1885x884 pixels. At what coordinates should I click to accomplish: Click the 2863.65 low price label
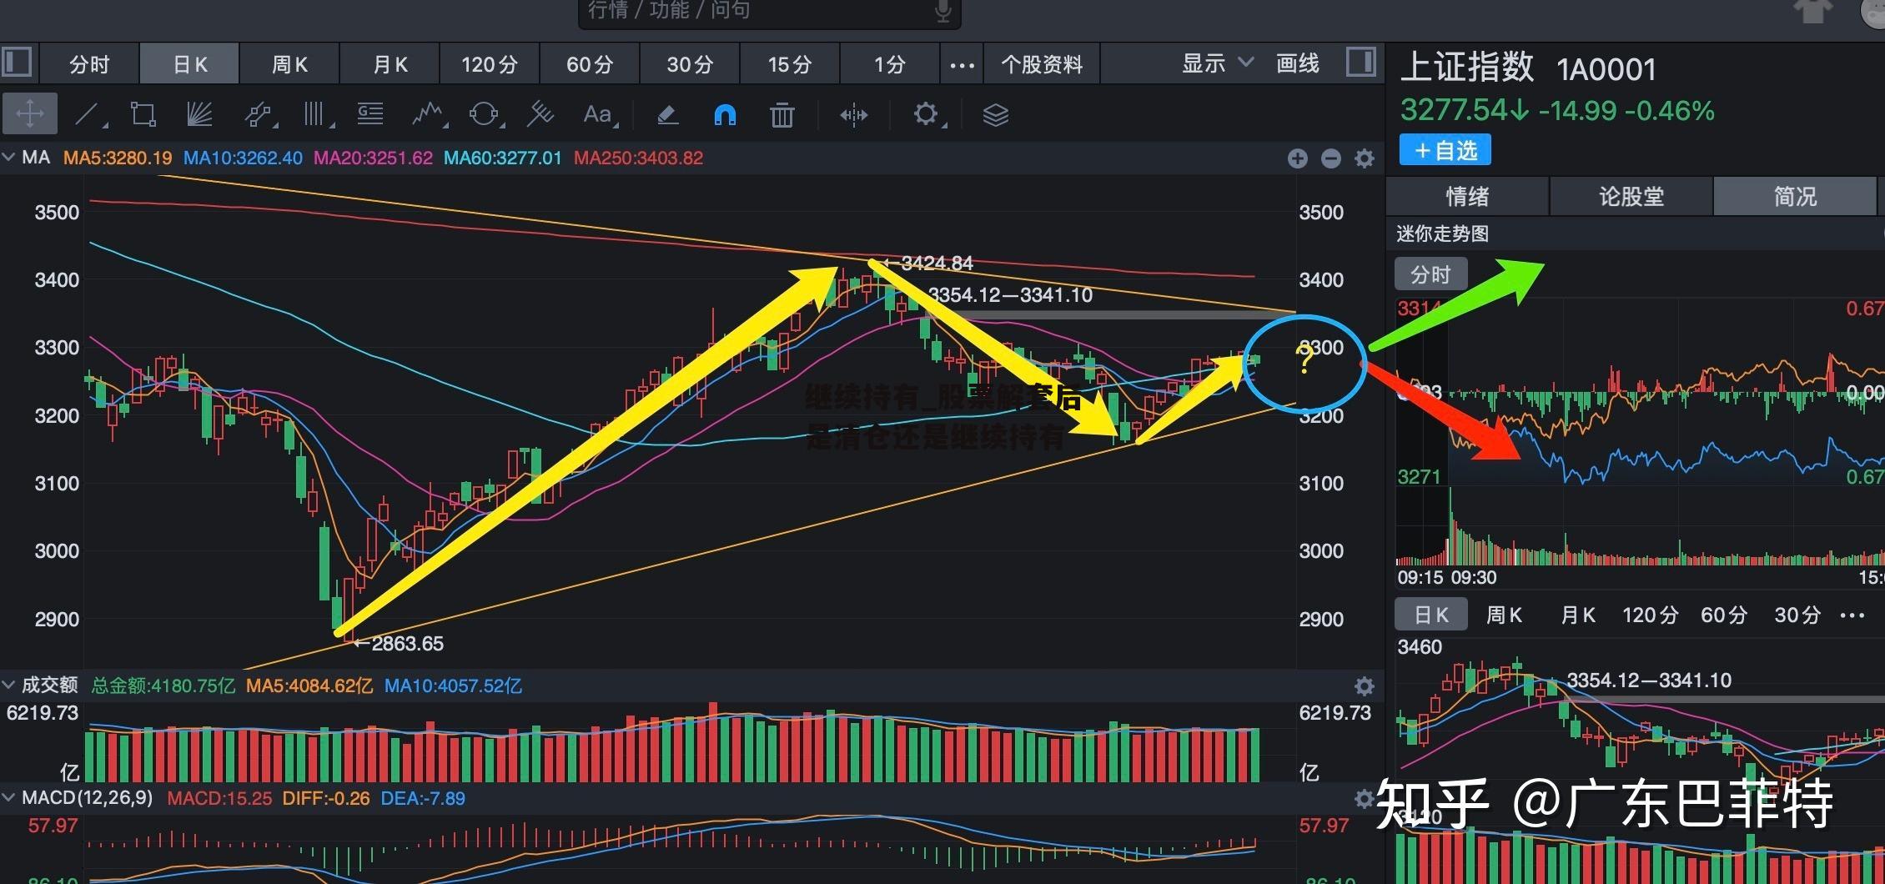pyautogui.click(x=407, y=644)
